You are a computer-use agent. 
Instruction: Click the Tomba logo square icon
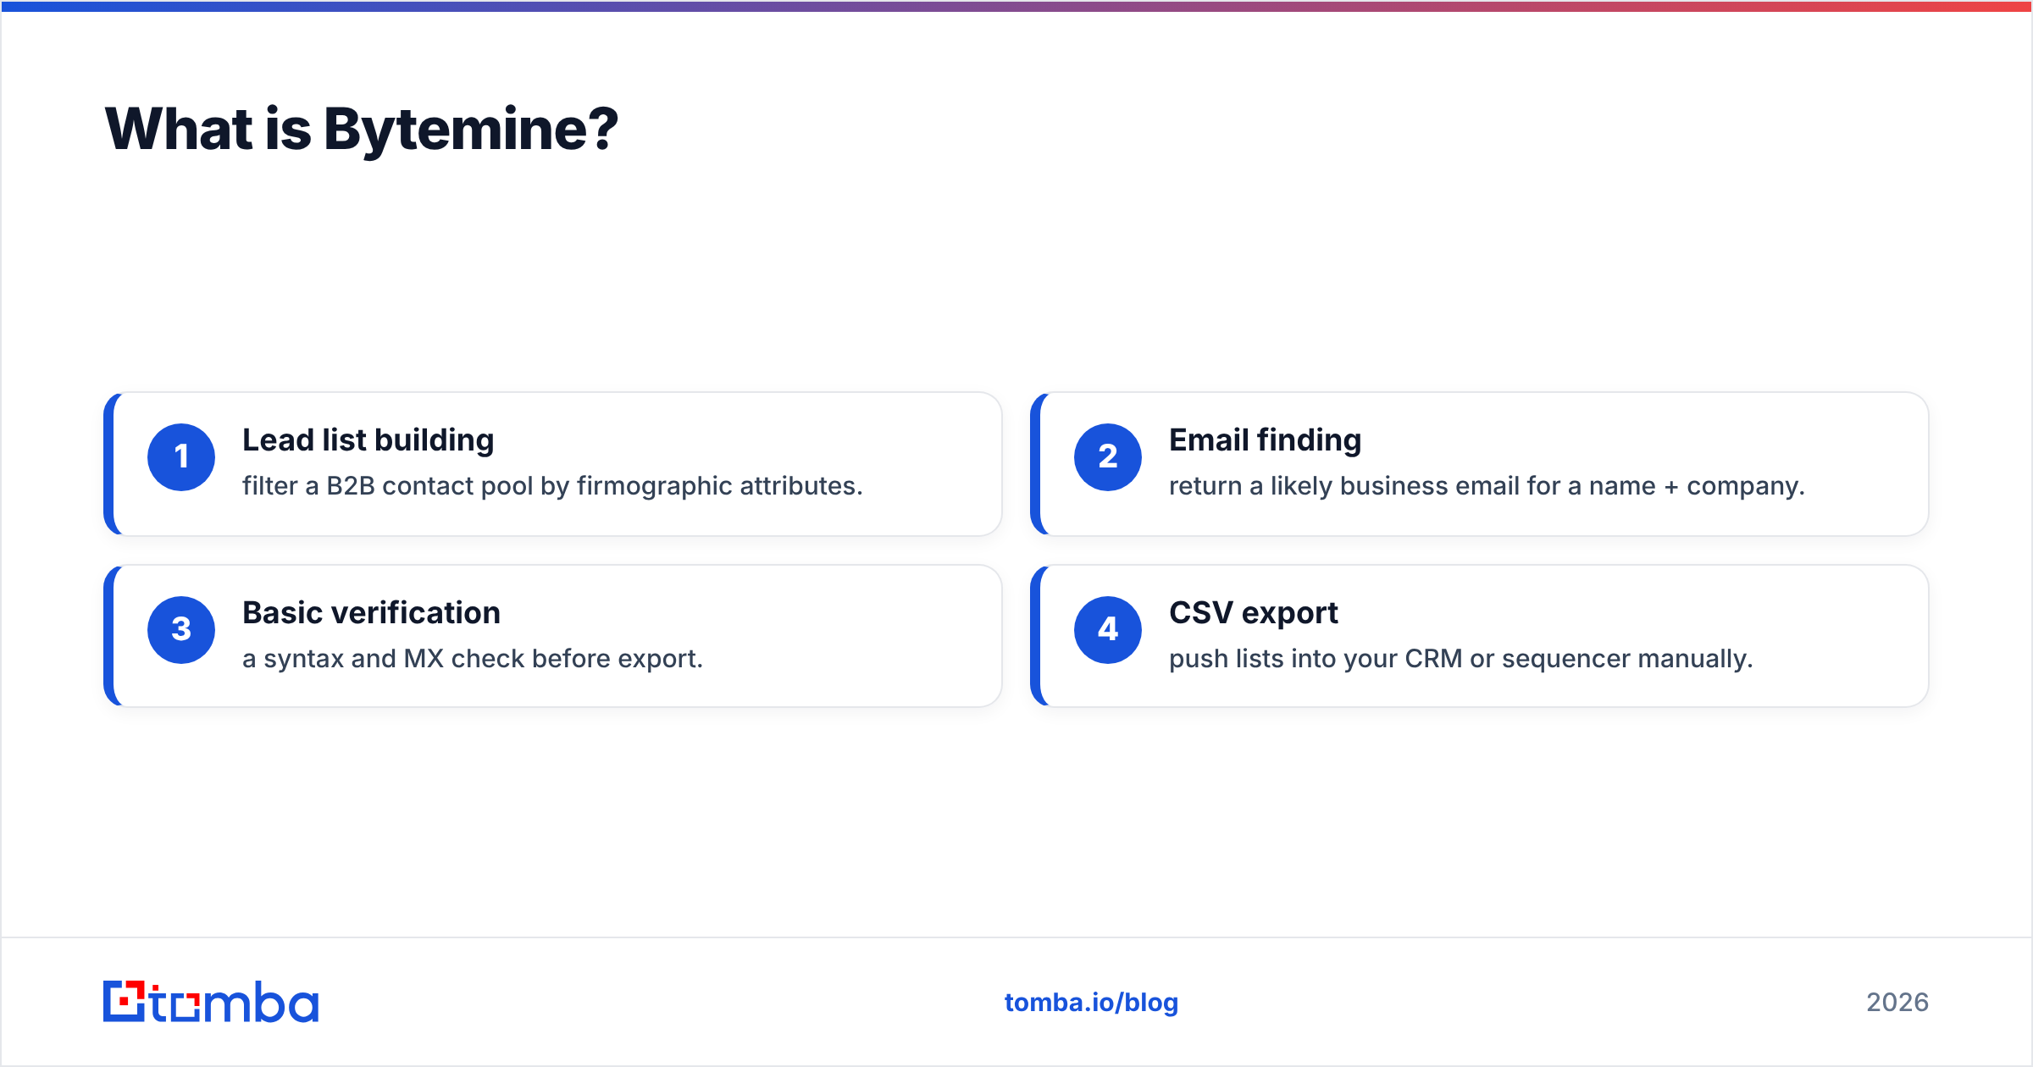(125, 1002)
